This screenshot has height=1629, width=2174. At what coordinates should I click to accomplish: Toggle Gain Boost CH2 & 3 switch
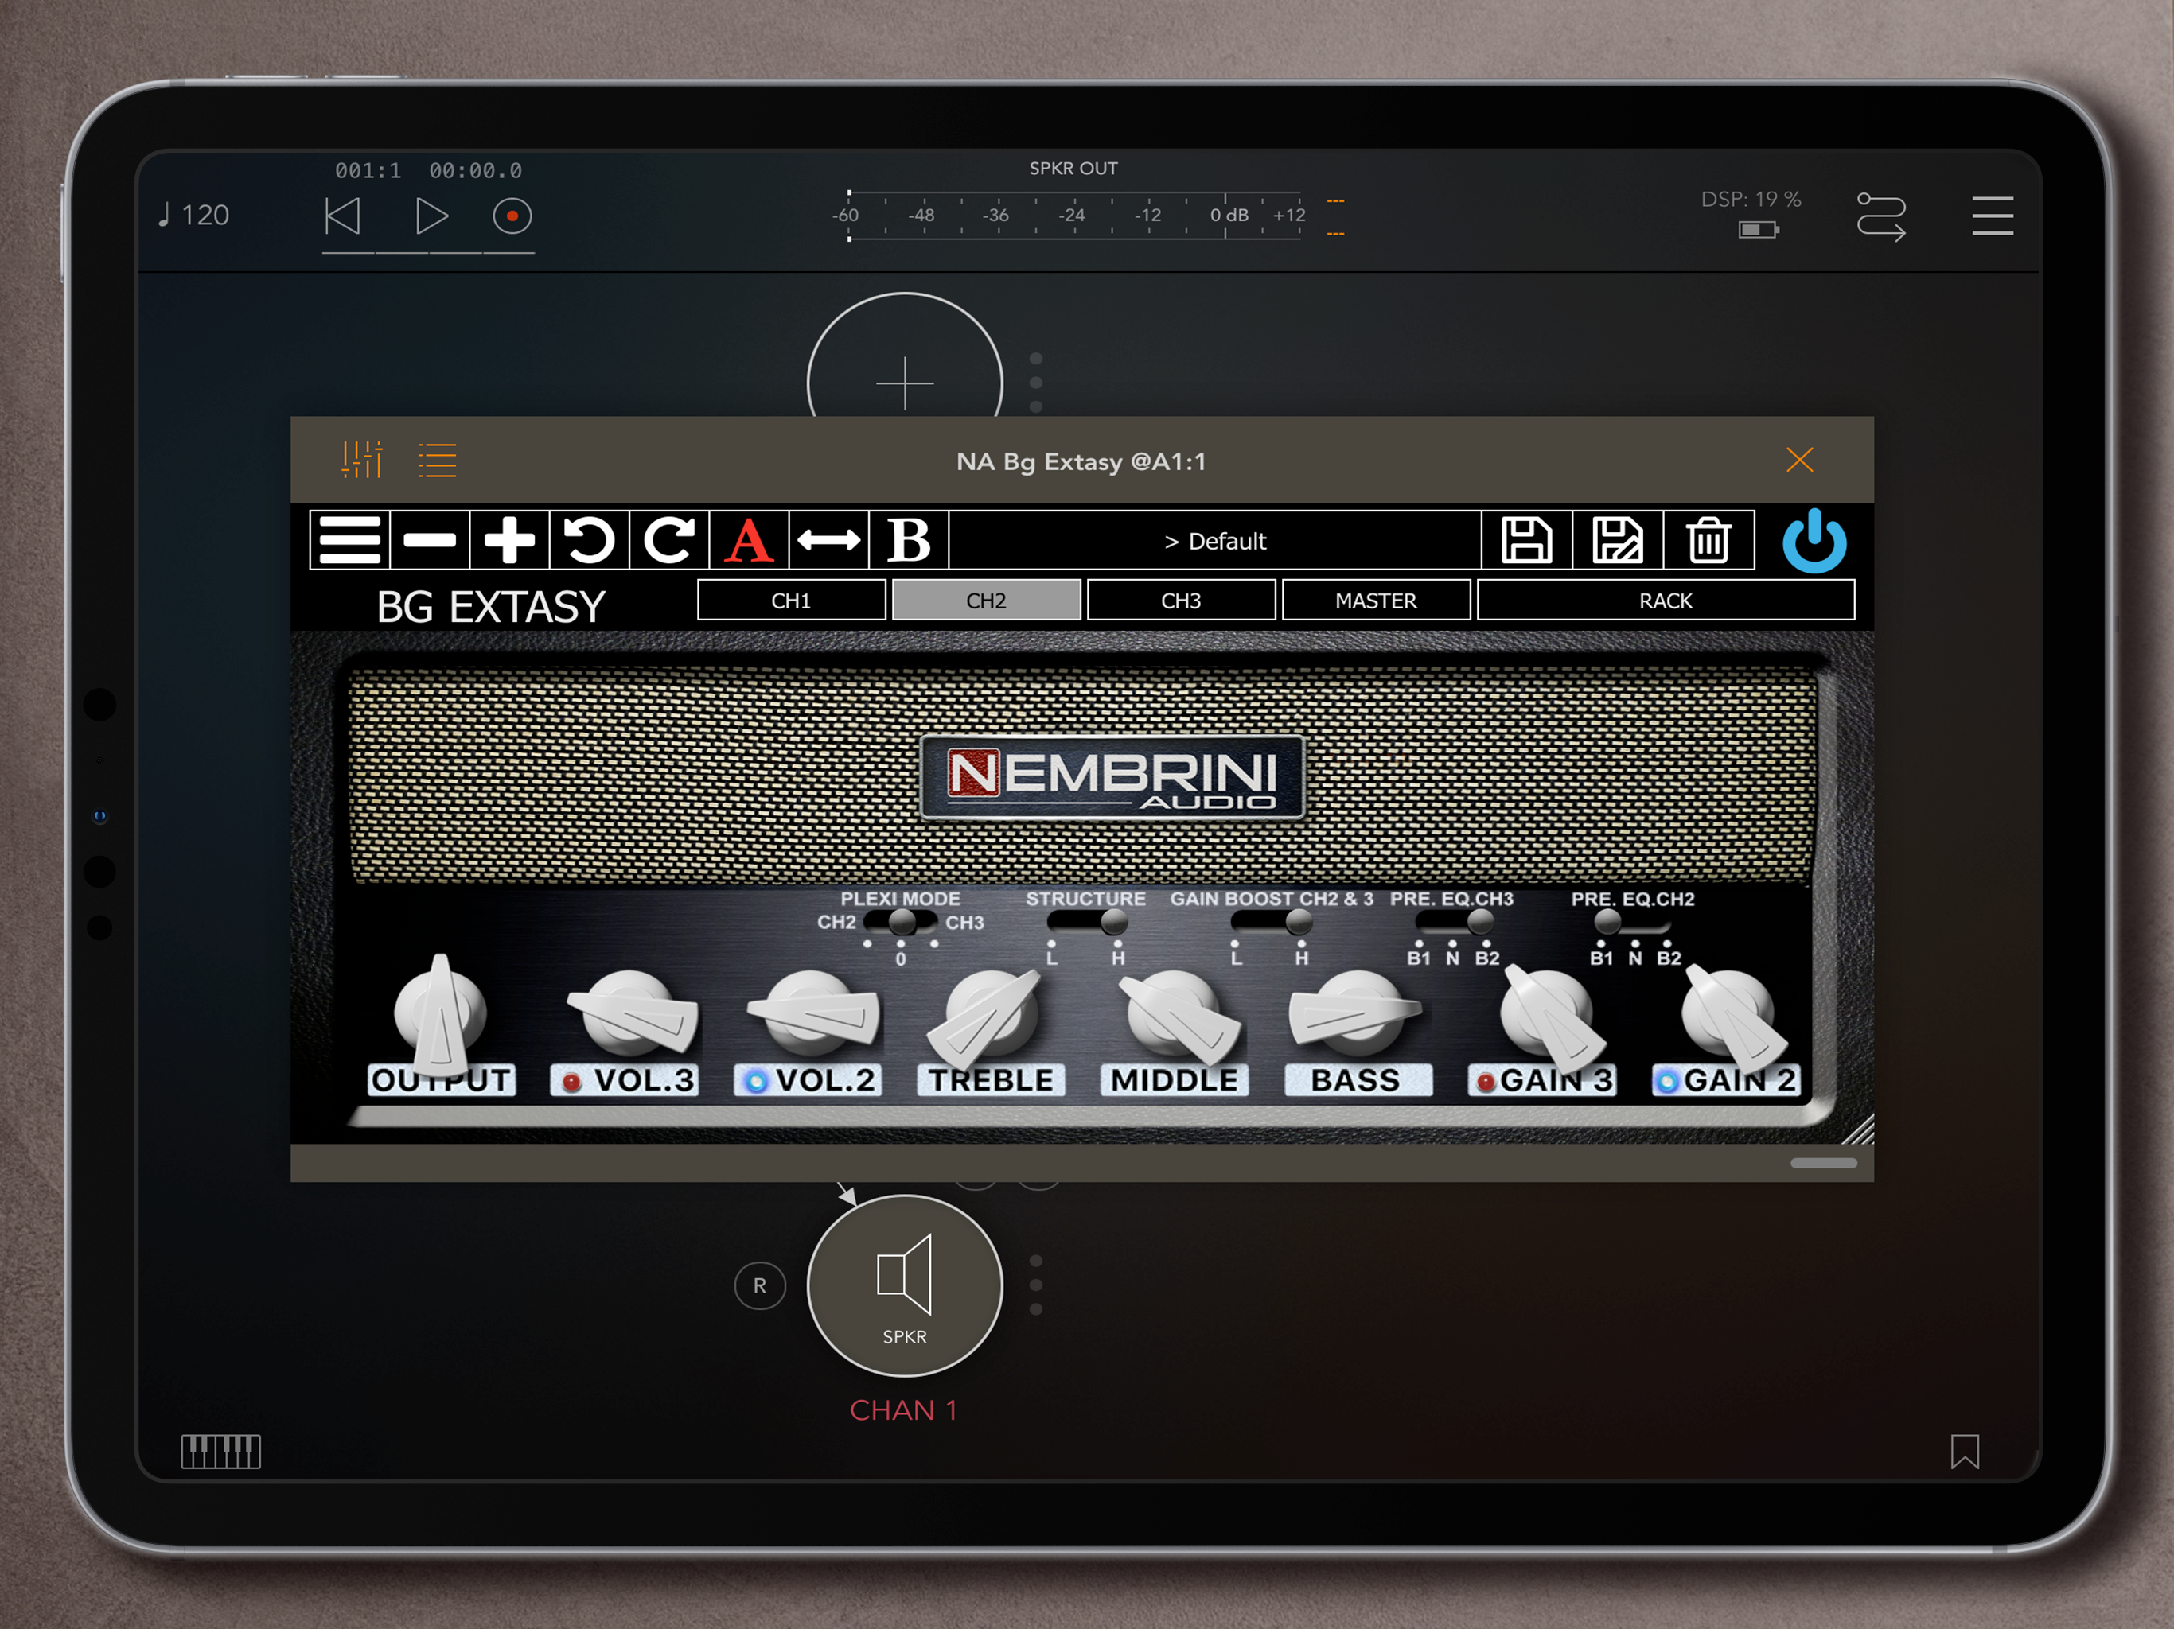pos(1270,922)
